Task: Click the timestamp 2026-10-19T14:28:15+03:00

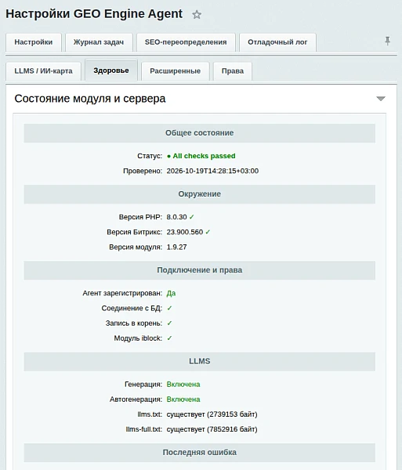Action: [x=212, y=171]
